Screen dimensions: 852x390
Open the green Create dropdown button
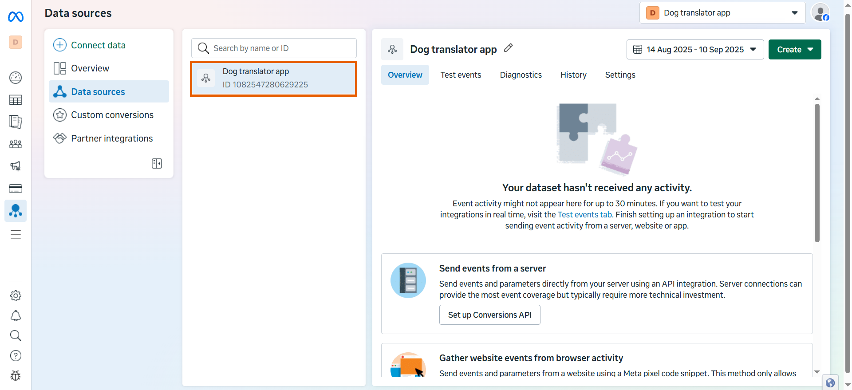click(x=795, y=49)
